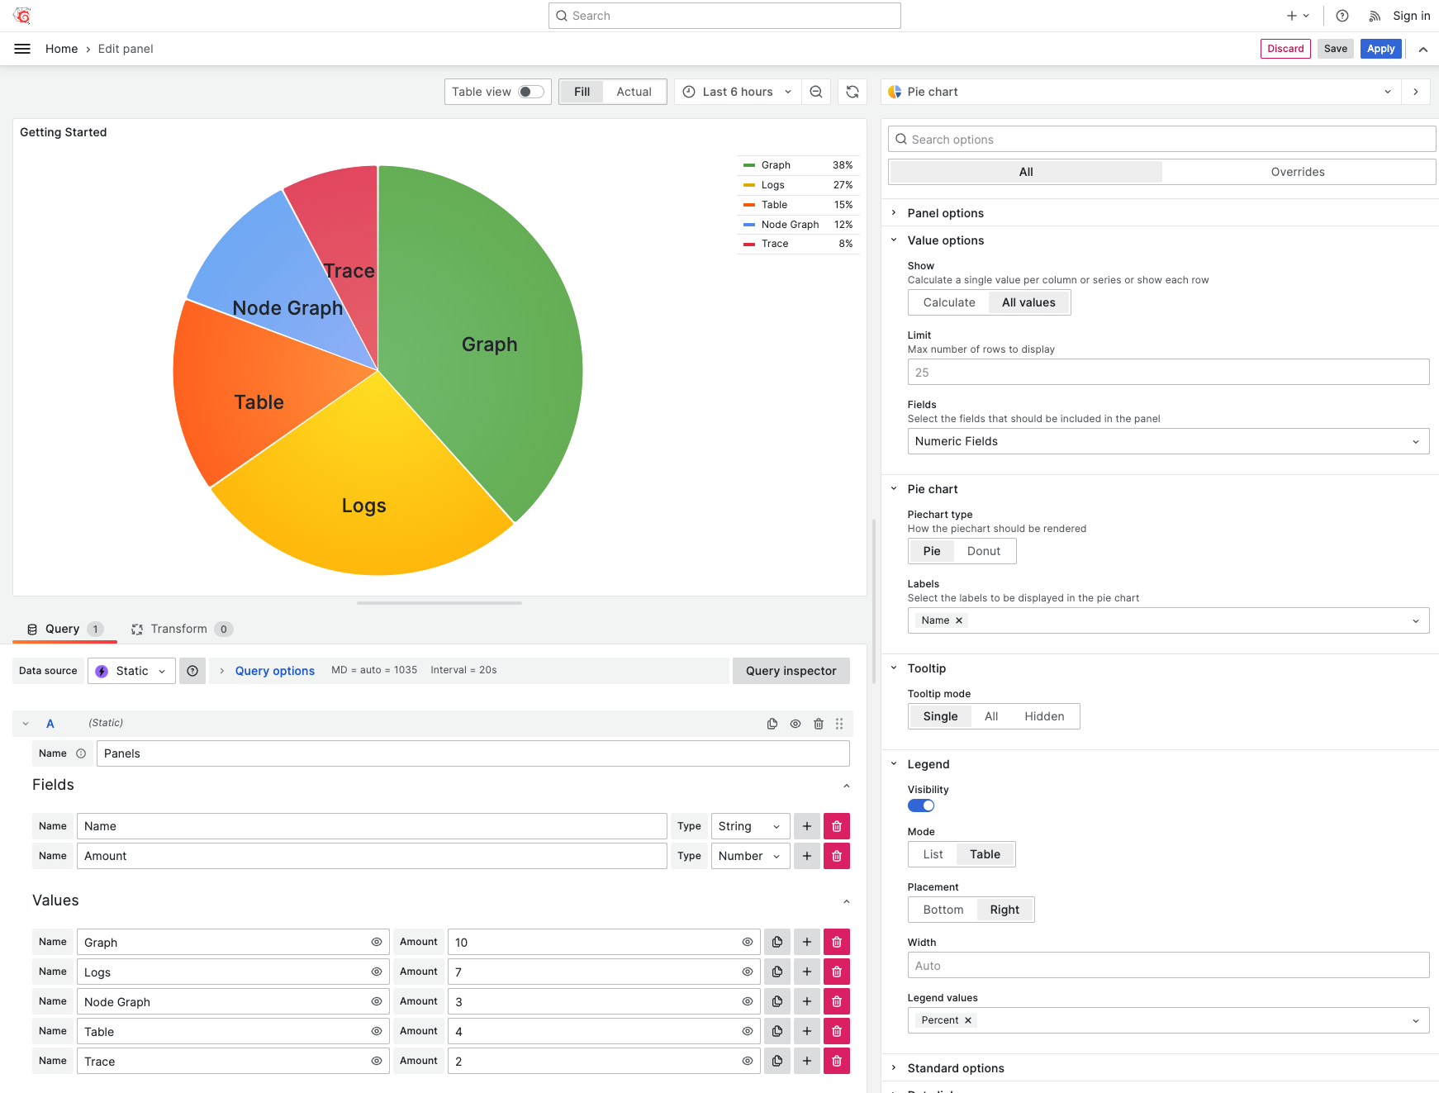
Task: Disable the Legend Visibility toggle
Action: [x=920, y=805]
